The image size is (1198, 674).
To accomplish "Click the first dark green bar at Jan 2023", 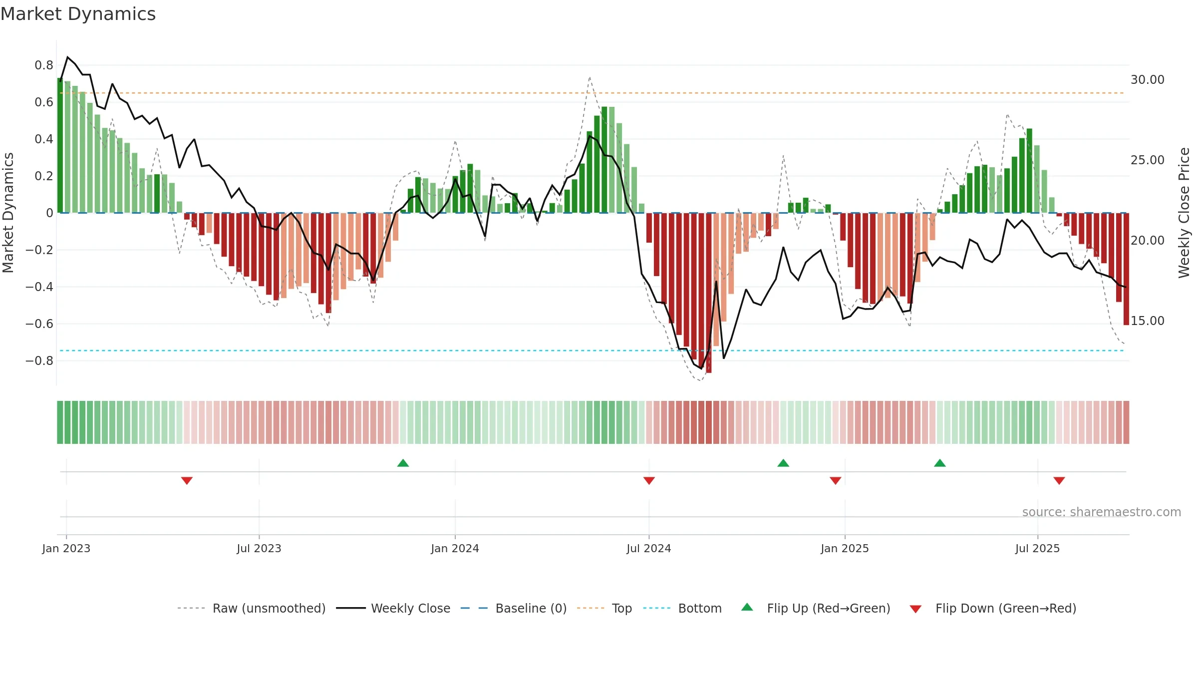I will [60, 145].
